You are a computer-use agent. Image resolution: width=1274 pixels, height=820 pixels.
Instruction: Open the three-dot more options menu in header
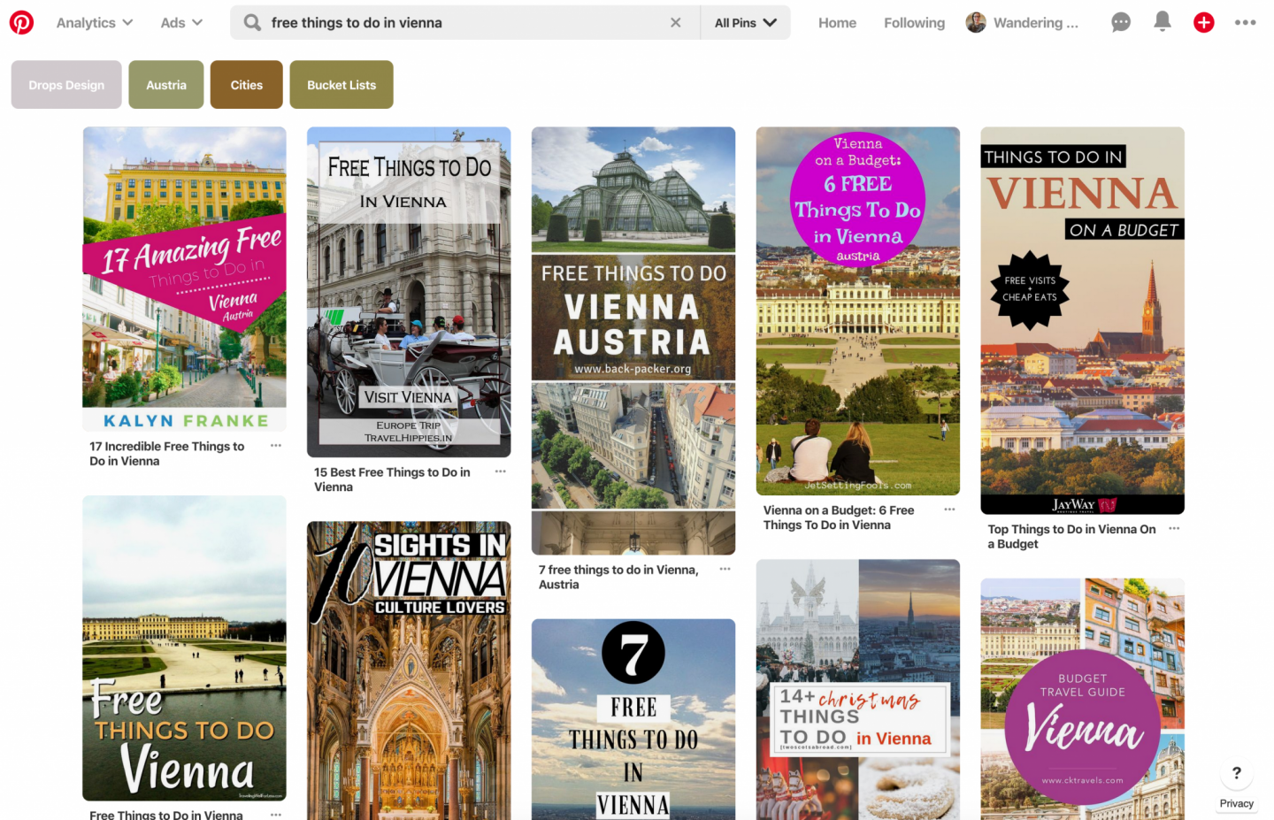1245,22
